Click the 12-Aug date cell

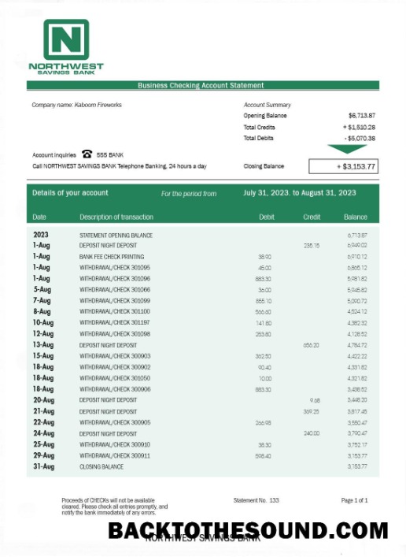pos(43,333)
